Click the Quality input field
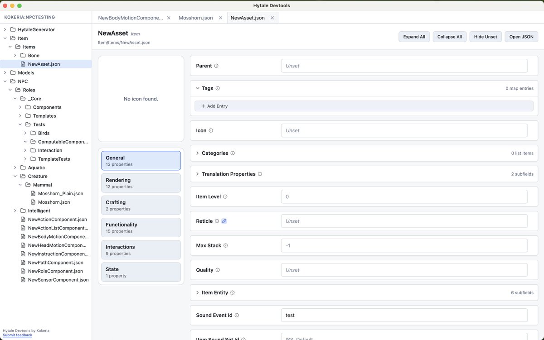 404,270
